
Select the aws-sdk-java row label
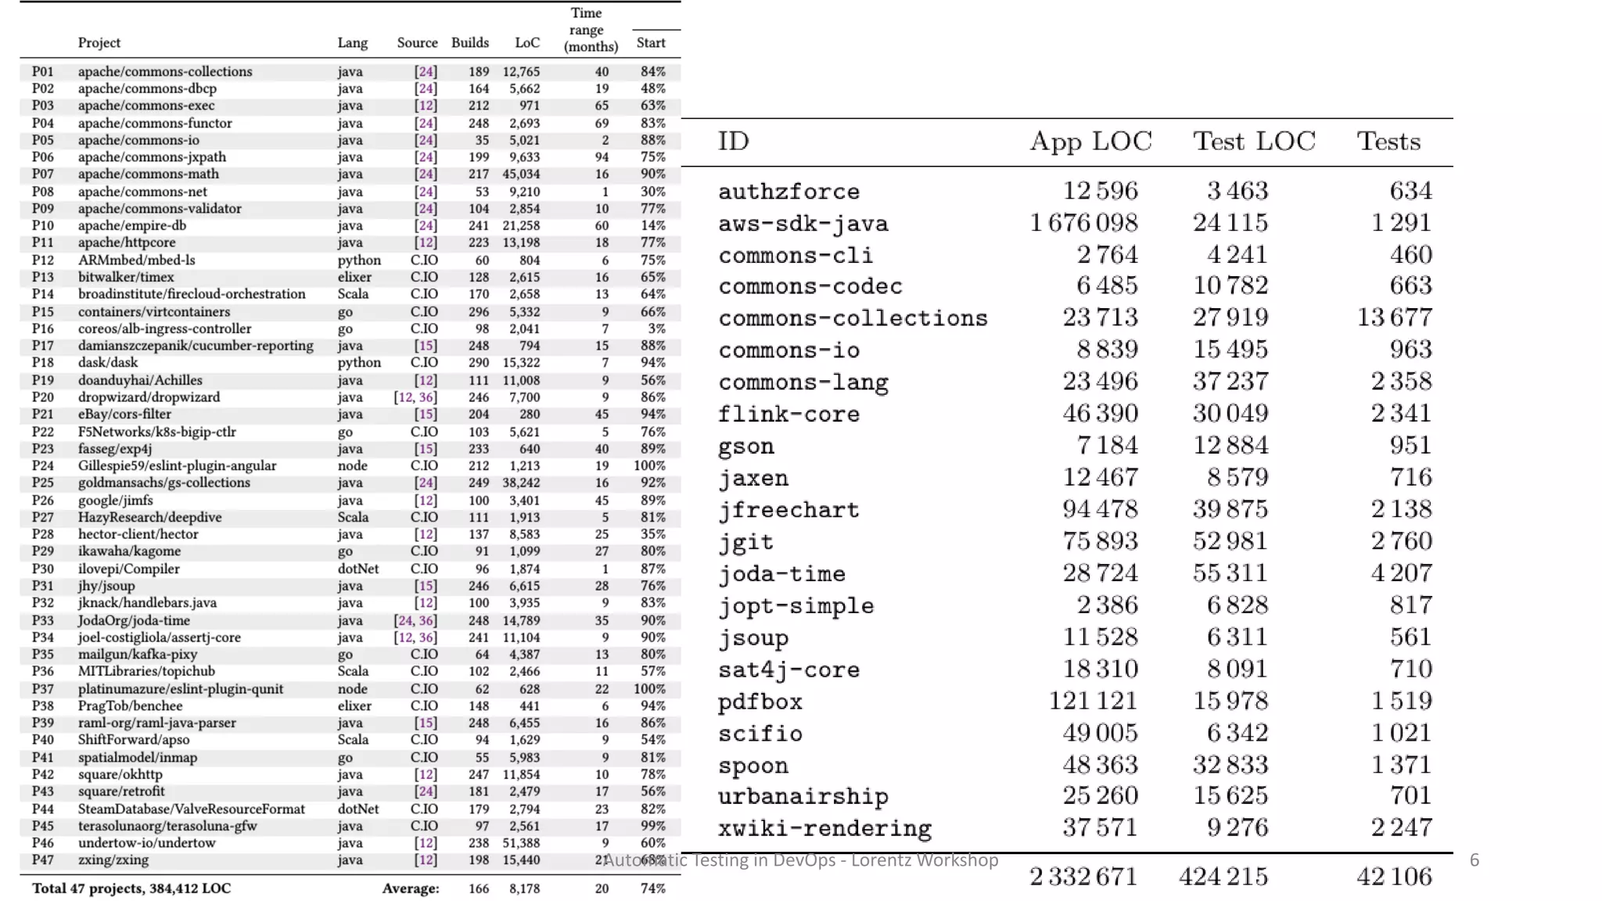pyautogui.click(x=803, y=224)
